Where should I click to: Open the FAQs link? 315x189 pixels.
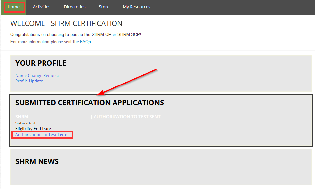[x=85, y=42]
